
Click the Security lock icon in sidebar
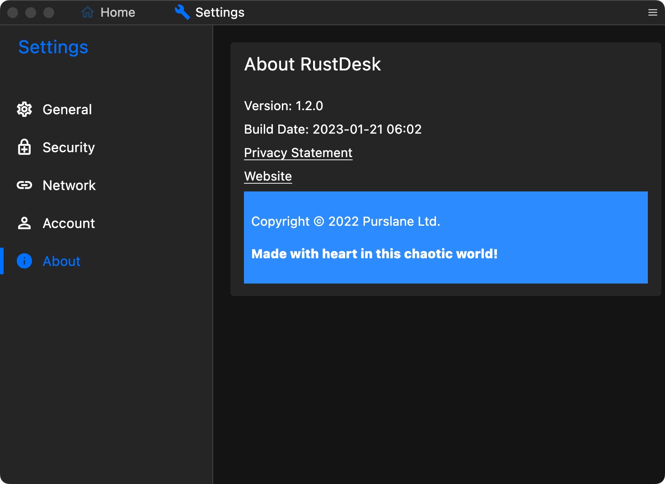[24, 147]
